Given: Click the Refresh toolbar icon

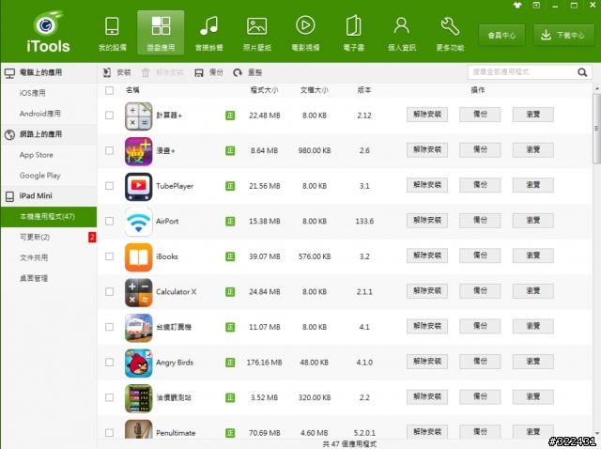Looking at the screenshot, I should pos(238,72).
